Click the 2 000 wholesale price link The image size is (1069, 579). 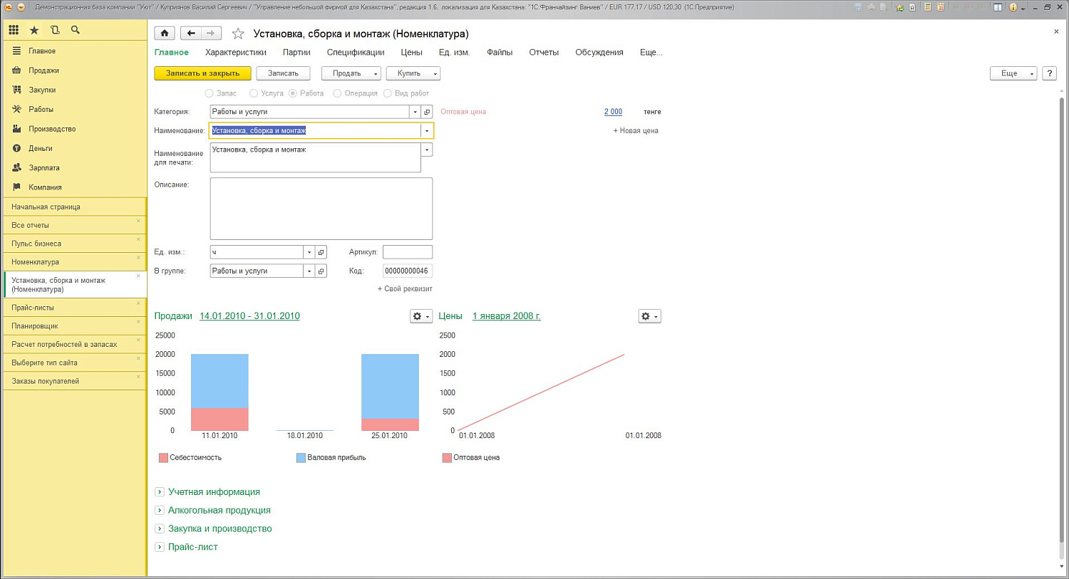coord(613,112)
